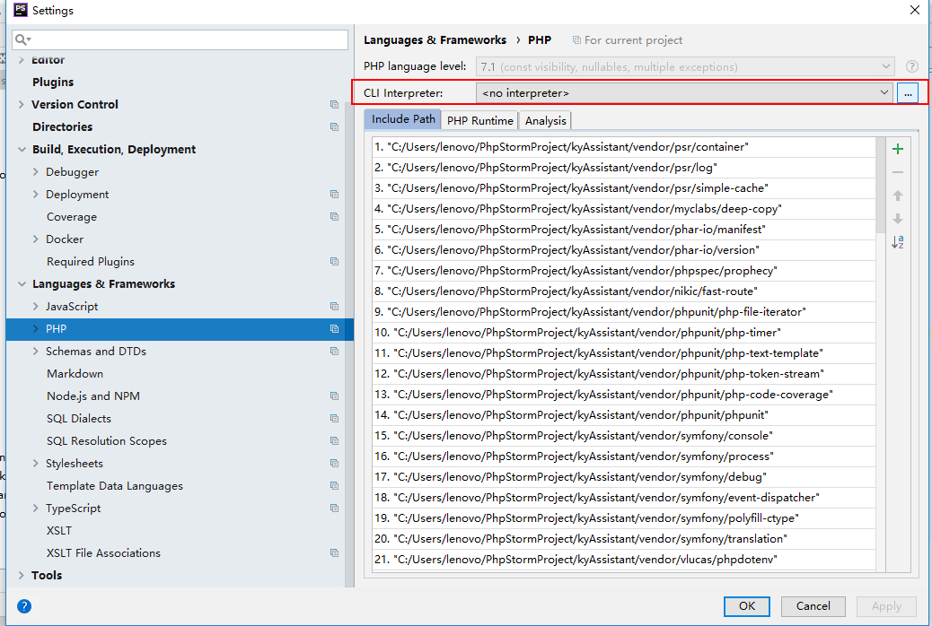Expand the TypeScript tree node

(36, 509)
